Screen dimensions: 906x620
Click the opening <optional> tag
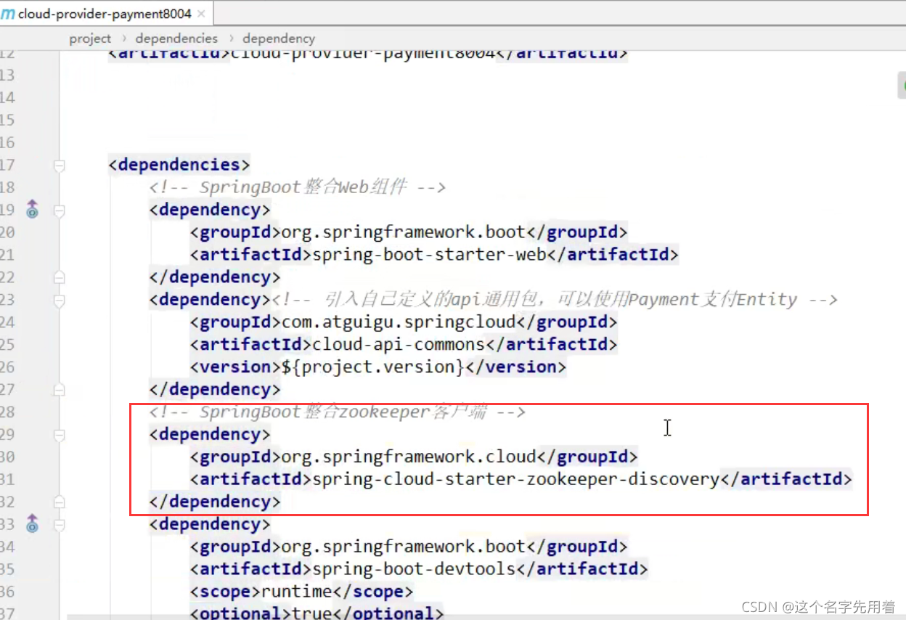[x=240, y=613]
